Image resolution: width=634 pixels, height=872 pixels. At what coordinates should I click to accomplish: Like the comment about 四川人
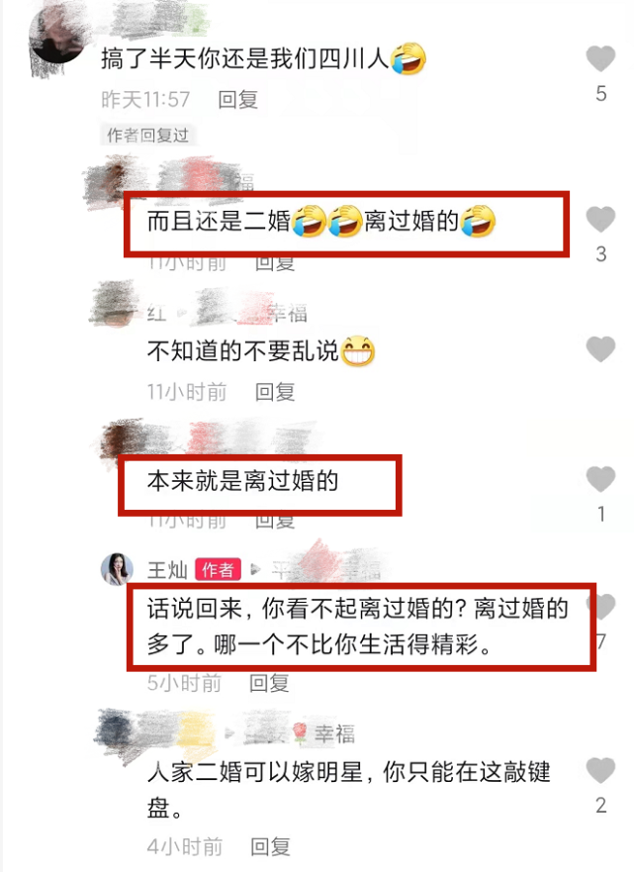600,58
